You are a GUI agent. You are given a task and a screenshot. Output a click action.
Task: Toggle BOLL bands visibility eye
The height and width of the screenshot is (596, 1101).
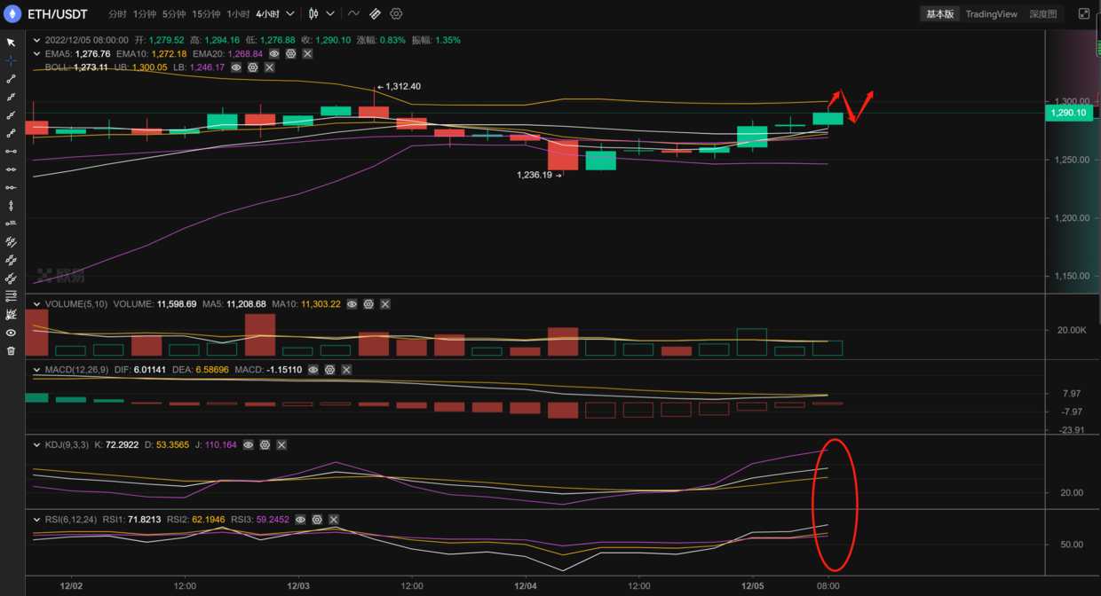coord(236,67)
